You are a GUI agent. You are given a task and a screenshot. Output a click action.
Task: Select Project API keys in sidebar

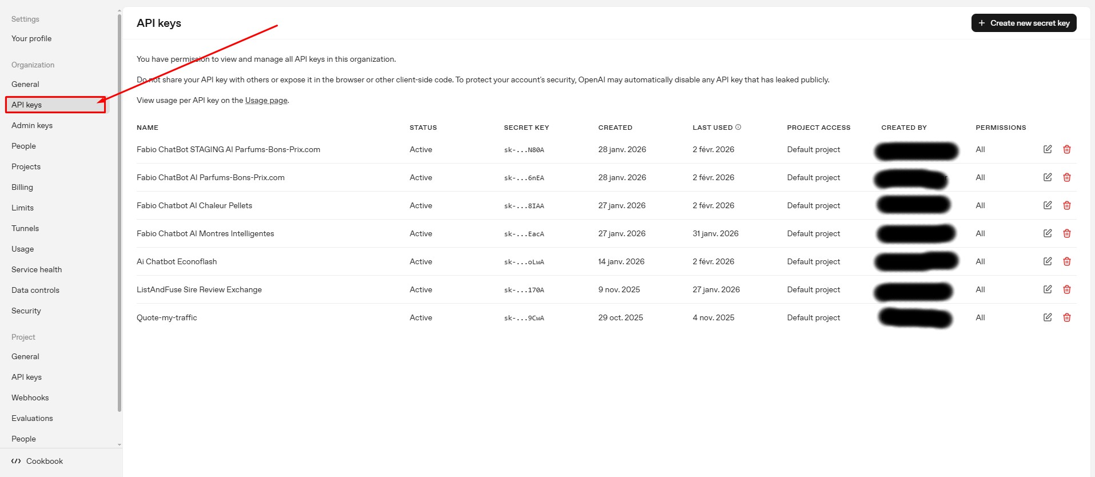click(26, 377)
